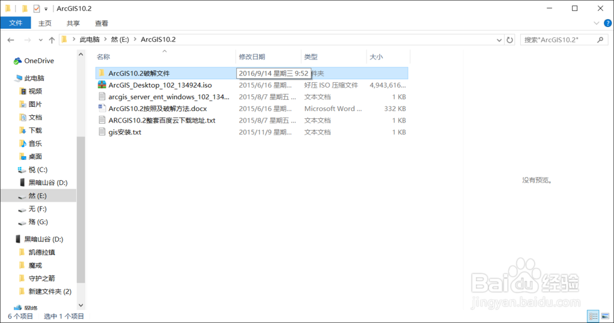Sort by the 修改日期 column header

pos(252,57)
